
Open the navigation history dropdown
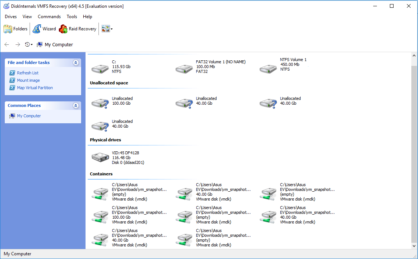tap(29, 44)
